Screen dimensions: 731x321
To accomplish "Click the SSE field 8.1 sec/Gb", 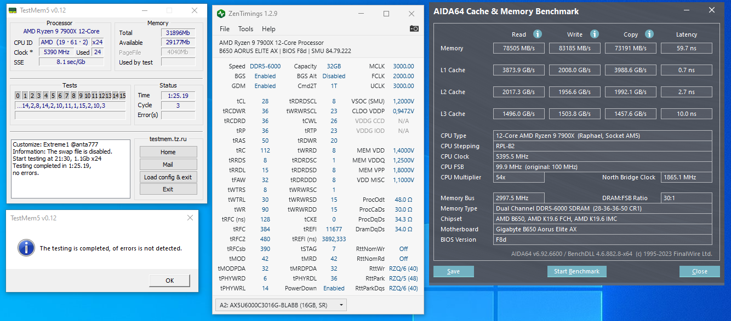I will tap(71, 62).
